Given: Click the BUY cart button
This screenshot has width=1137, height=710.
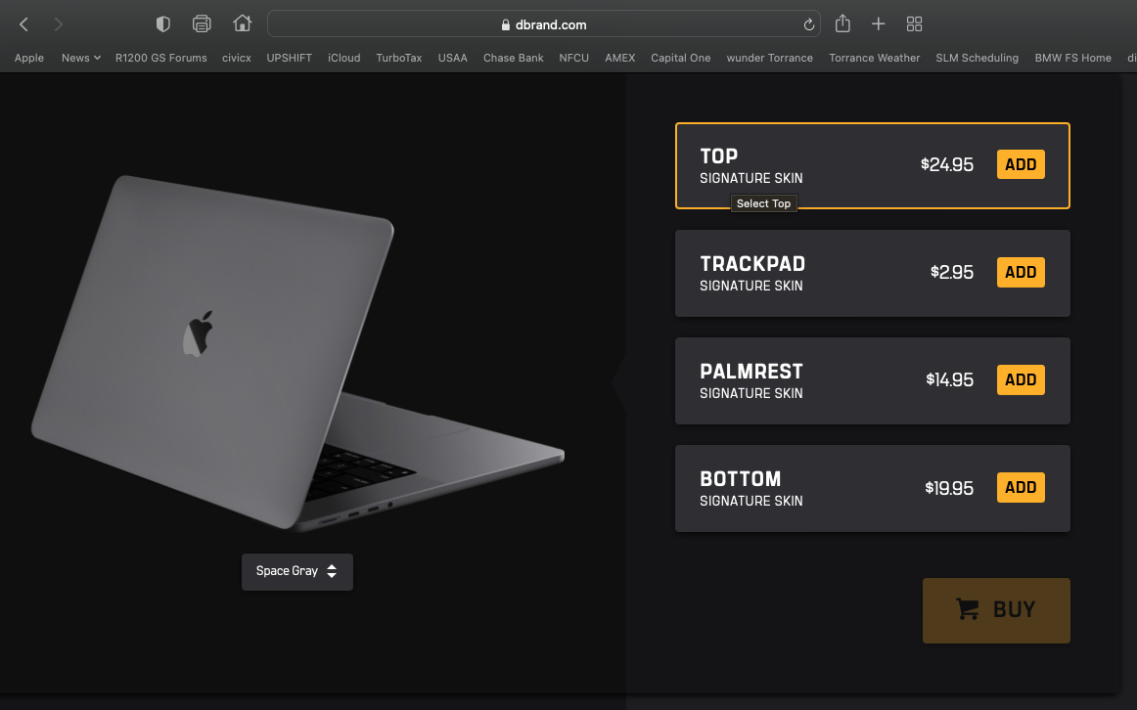Looking at the screenshot, I should [996, 610].
